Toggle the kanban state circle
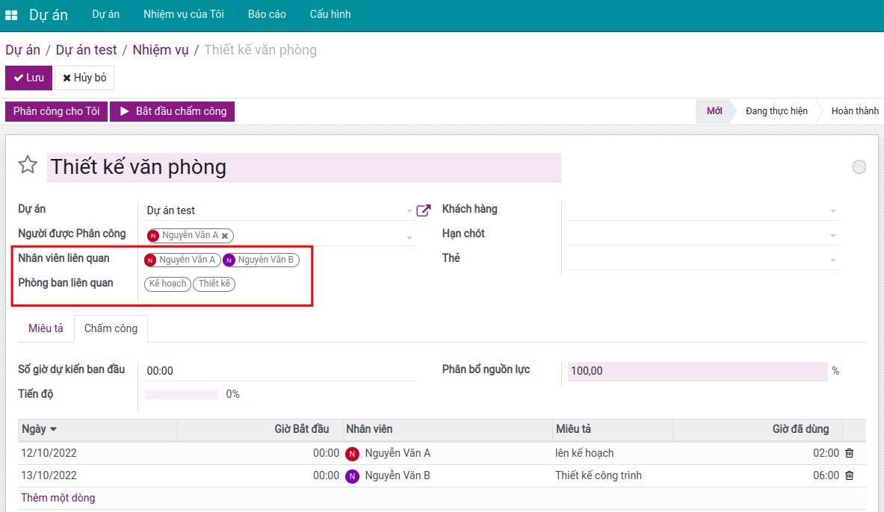This screenshot has height=512, width=884. [x=859, y=167]
